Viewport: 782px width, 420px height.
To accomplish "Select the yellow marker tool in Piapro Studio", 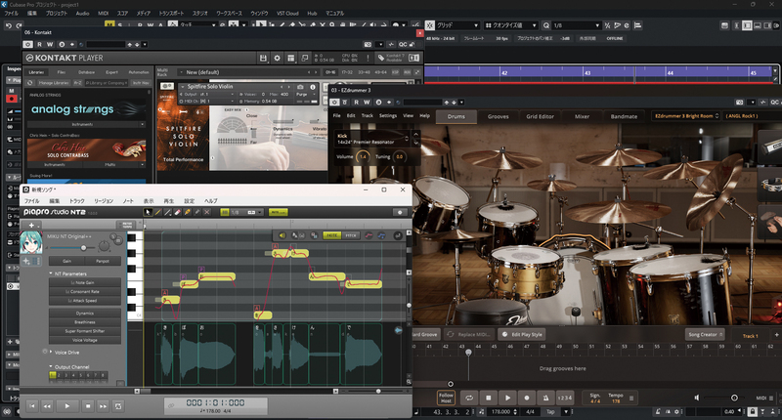I will point(188,212).
